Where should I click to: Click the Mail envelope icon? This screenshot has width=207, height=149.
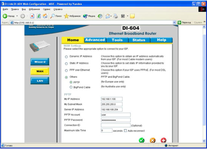tap(108, 16)
